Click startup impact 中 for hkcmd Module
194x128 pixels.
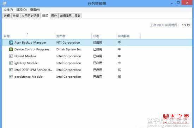(x=119, y=56)
